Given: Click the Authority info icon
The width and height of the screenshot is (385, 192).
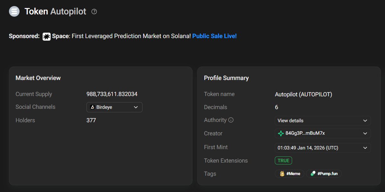Looking at the screenshot, I should 231,120.
